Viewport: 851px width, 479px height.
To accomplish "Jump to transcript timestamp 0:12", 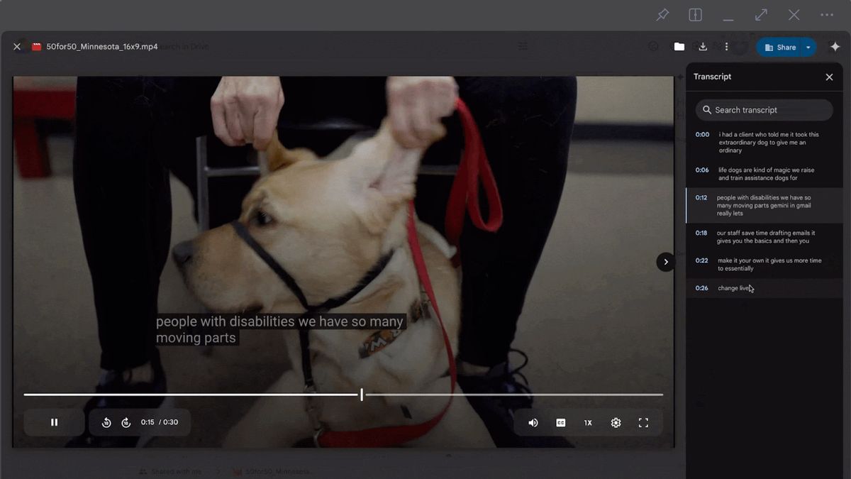I will point(701,197).
